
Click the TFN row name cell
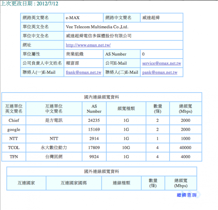coord(14,157)
